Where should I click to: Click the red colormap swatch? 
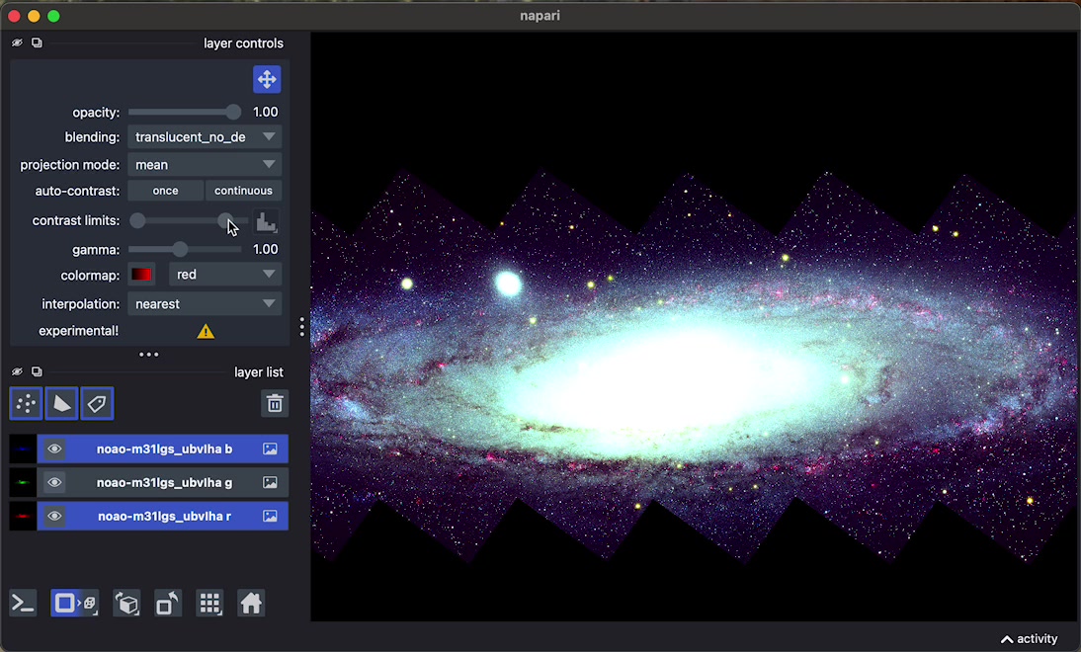coord(141,275)
